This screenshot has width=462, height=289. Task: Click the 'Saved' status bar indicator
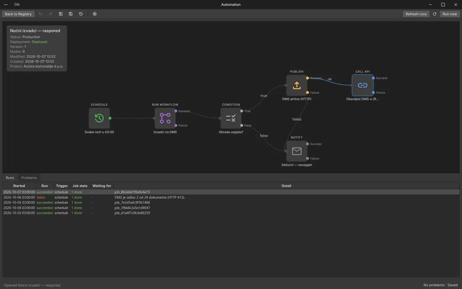[453, 285]
